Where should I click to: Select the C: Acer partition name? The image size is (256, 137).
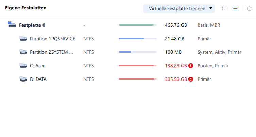pos(37,66)
